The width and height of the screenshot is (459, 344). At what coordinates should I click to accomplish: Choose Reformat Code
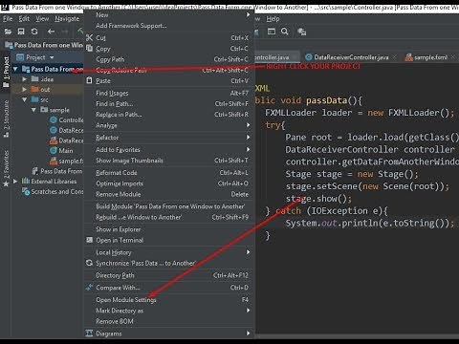point(169,173)
